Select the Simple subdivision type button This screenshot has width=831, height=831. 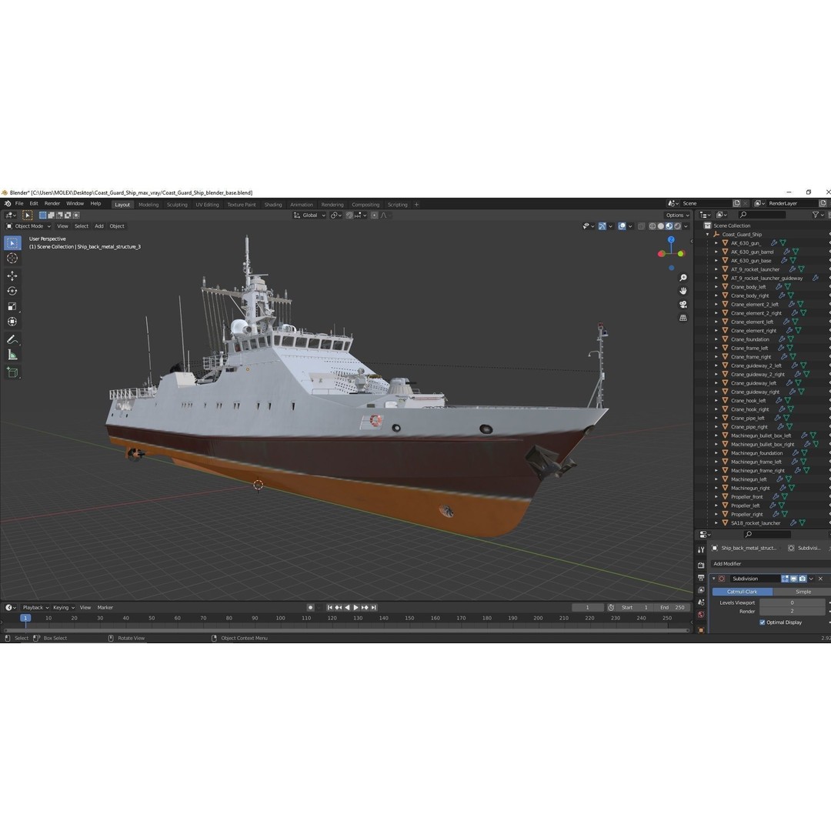(803, 592)
